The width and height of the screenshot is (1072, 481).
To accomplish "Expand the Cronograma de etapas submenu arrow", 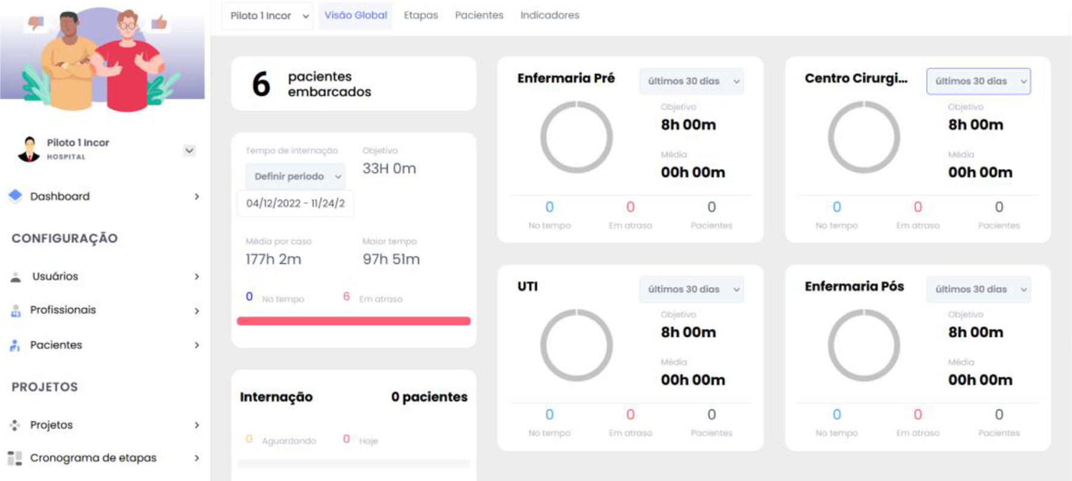I will pyautogui.click(x=197, y=458).
